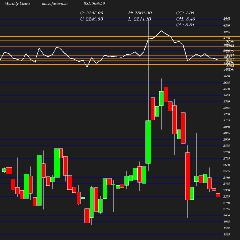The height and width of the screenshot is (240, 240).
Task: Choose the 2105 price axis label
Action: pos(227,209)
